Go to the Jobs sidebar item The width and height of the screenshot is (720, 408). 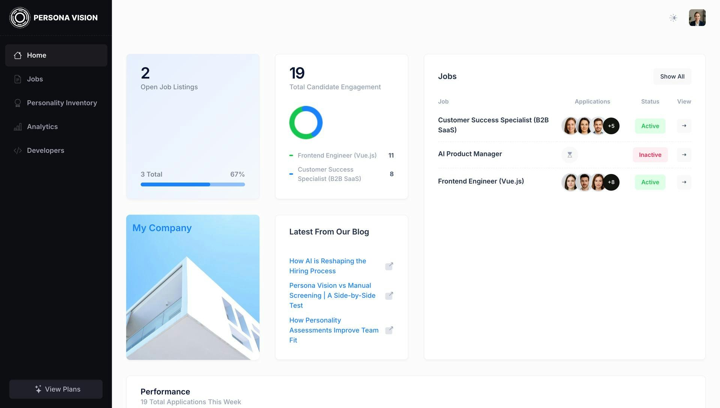[x=35, y=79]
